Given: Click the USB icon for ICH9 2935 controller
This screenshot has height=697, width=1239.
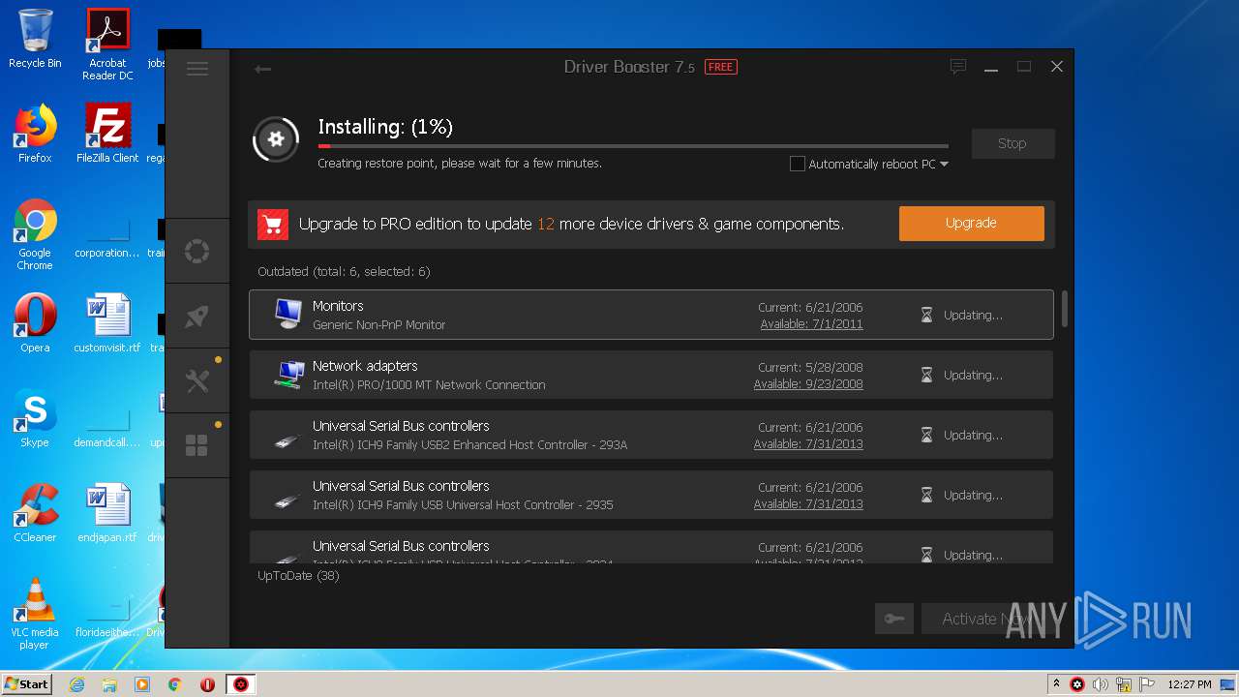Looking at the screenshot, I should (x=287, y=500).
